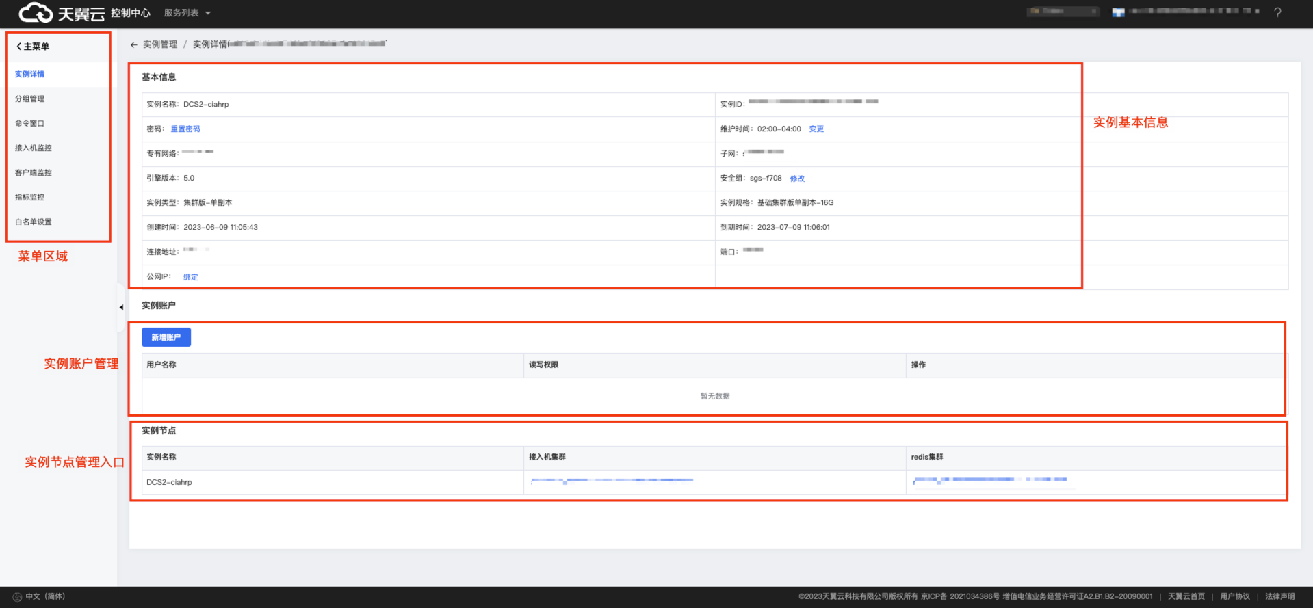This screenshot has width=1313, height=608.
Task: Click the back arrow beside 实例管理
Action: (134, 44)
